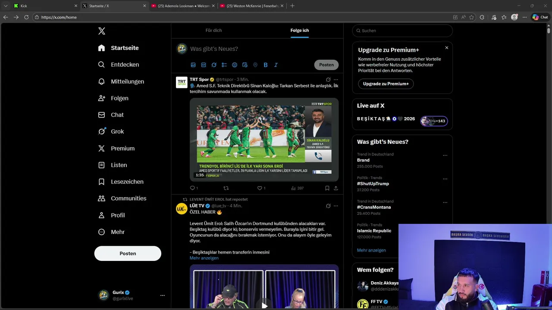Share the TRT Spor post
The width and height of the screenshot is (552, 310).
click(336, 188)
